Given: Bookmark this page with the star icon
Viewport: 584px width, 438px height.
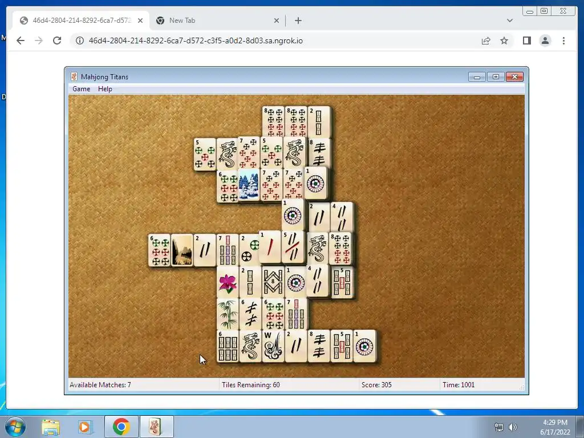Looking at the screenshot, I should [x=504, y=40].
